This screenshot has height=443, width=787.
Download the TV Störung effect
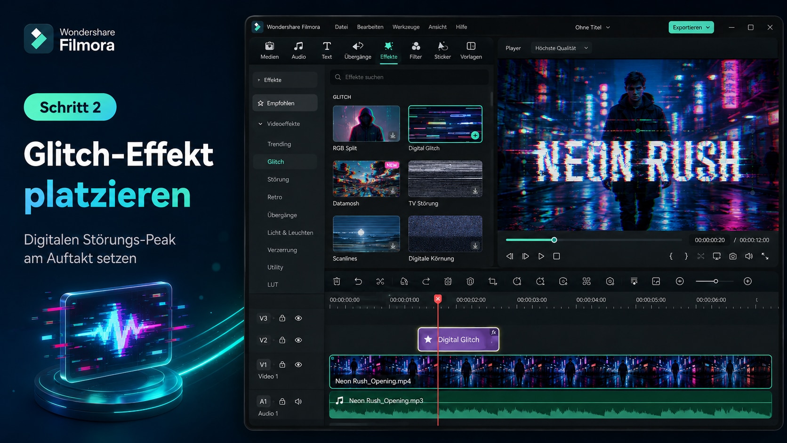(475, 191)
